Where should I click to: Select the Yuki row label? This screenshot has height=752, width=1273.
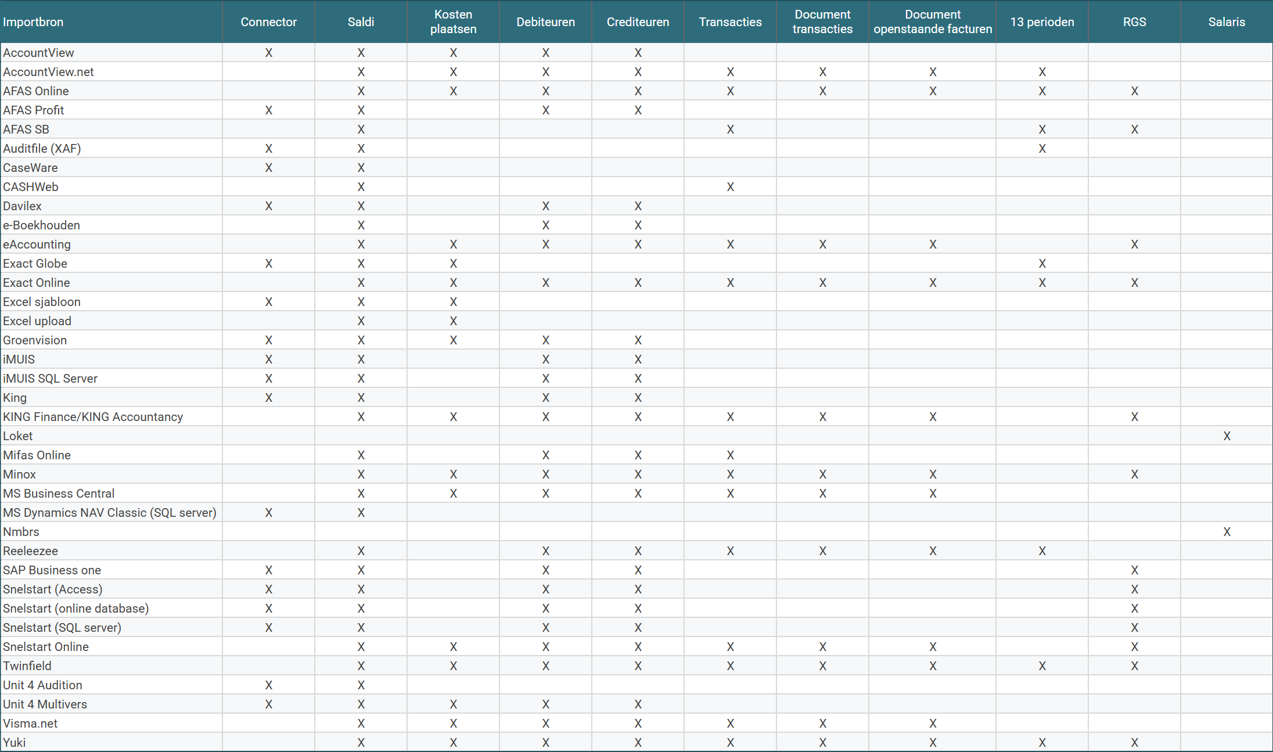click(x=14, y=743)
